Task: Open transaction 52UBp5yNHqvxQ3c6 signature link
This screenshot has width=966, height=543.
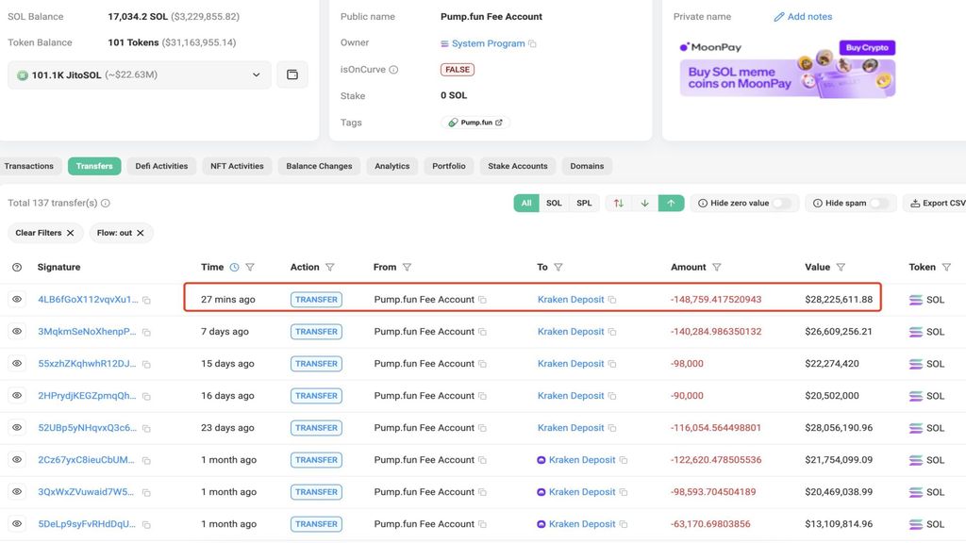Action: tap(88, 428)
